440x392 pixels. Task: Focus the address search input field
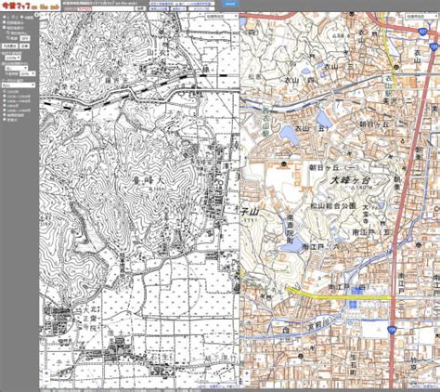[x=113, y=8]
